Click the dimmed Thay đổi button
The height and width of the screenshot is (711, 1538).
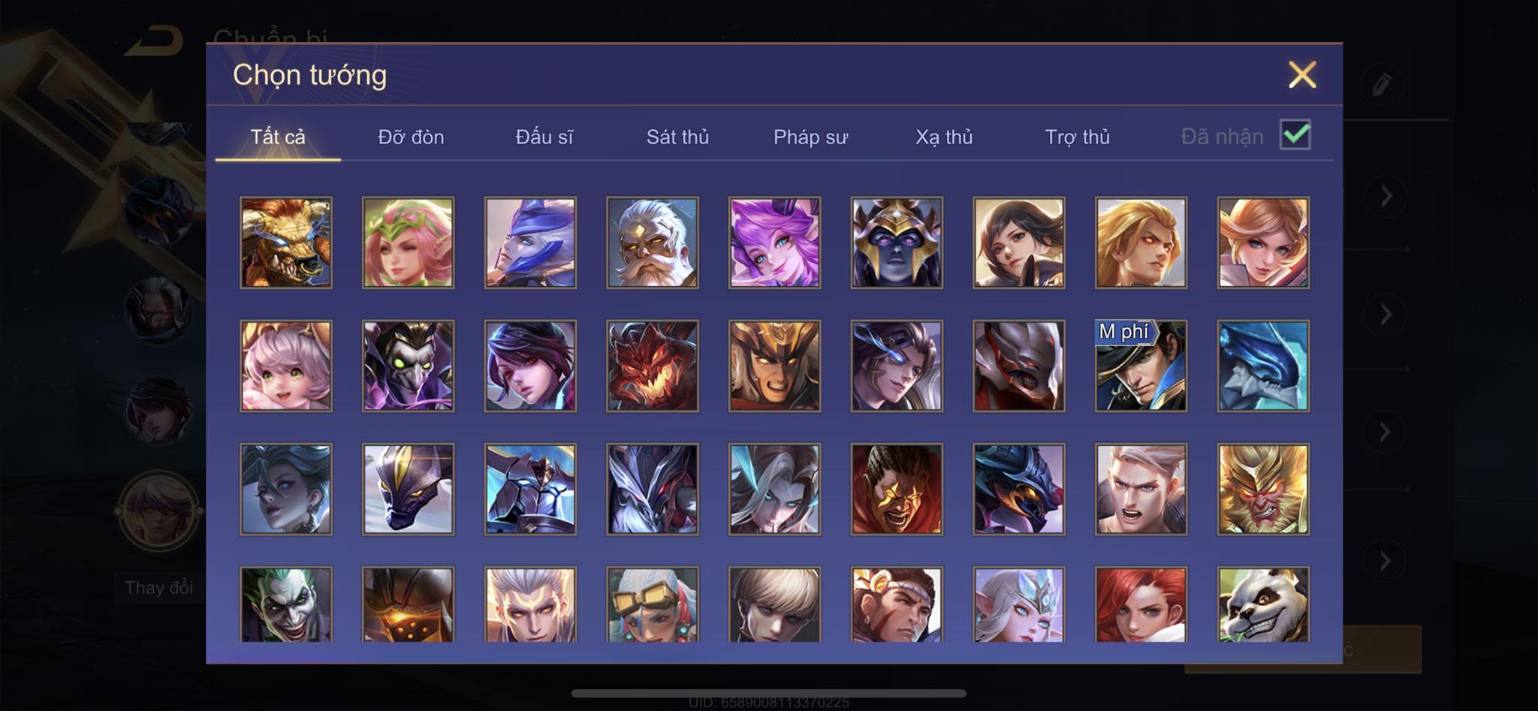pyautogui.click(x=158, y=588)
